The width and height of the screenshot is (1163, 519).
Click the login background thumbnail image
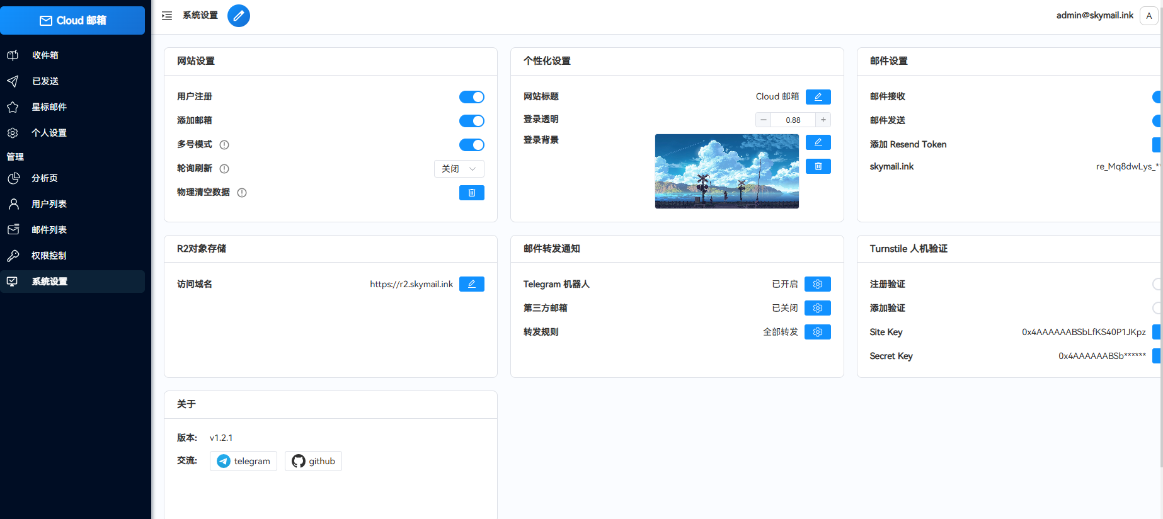[727, 171]
